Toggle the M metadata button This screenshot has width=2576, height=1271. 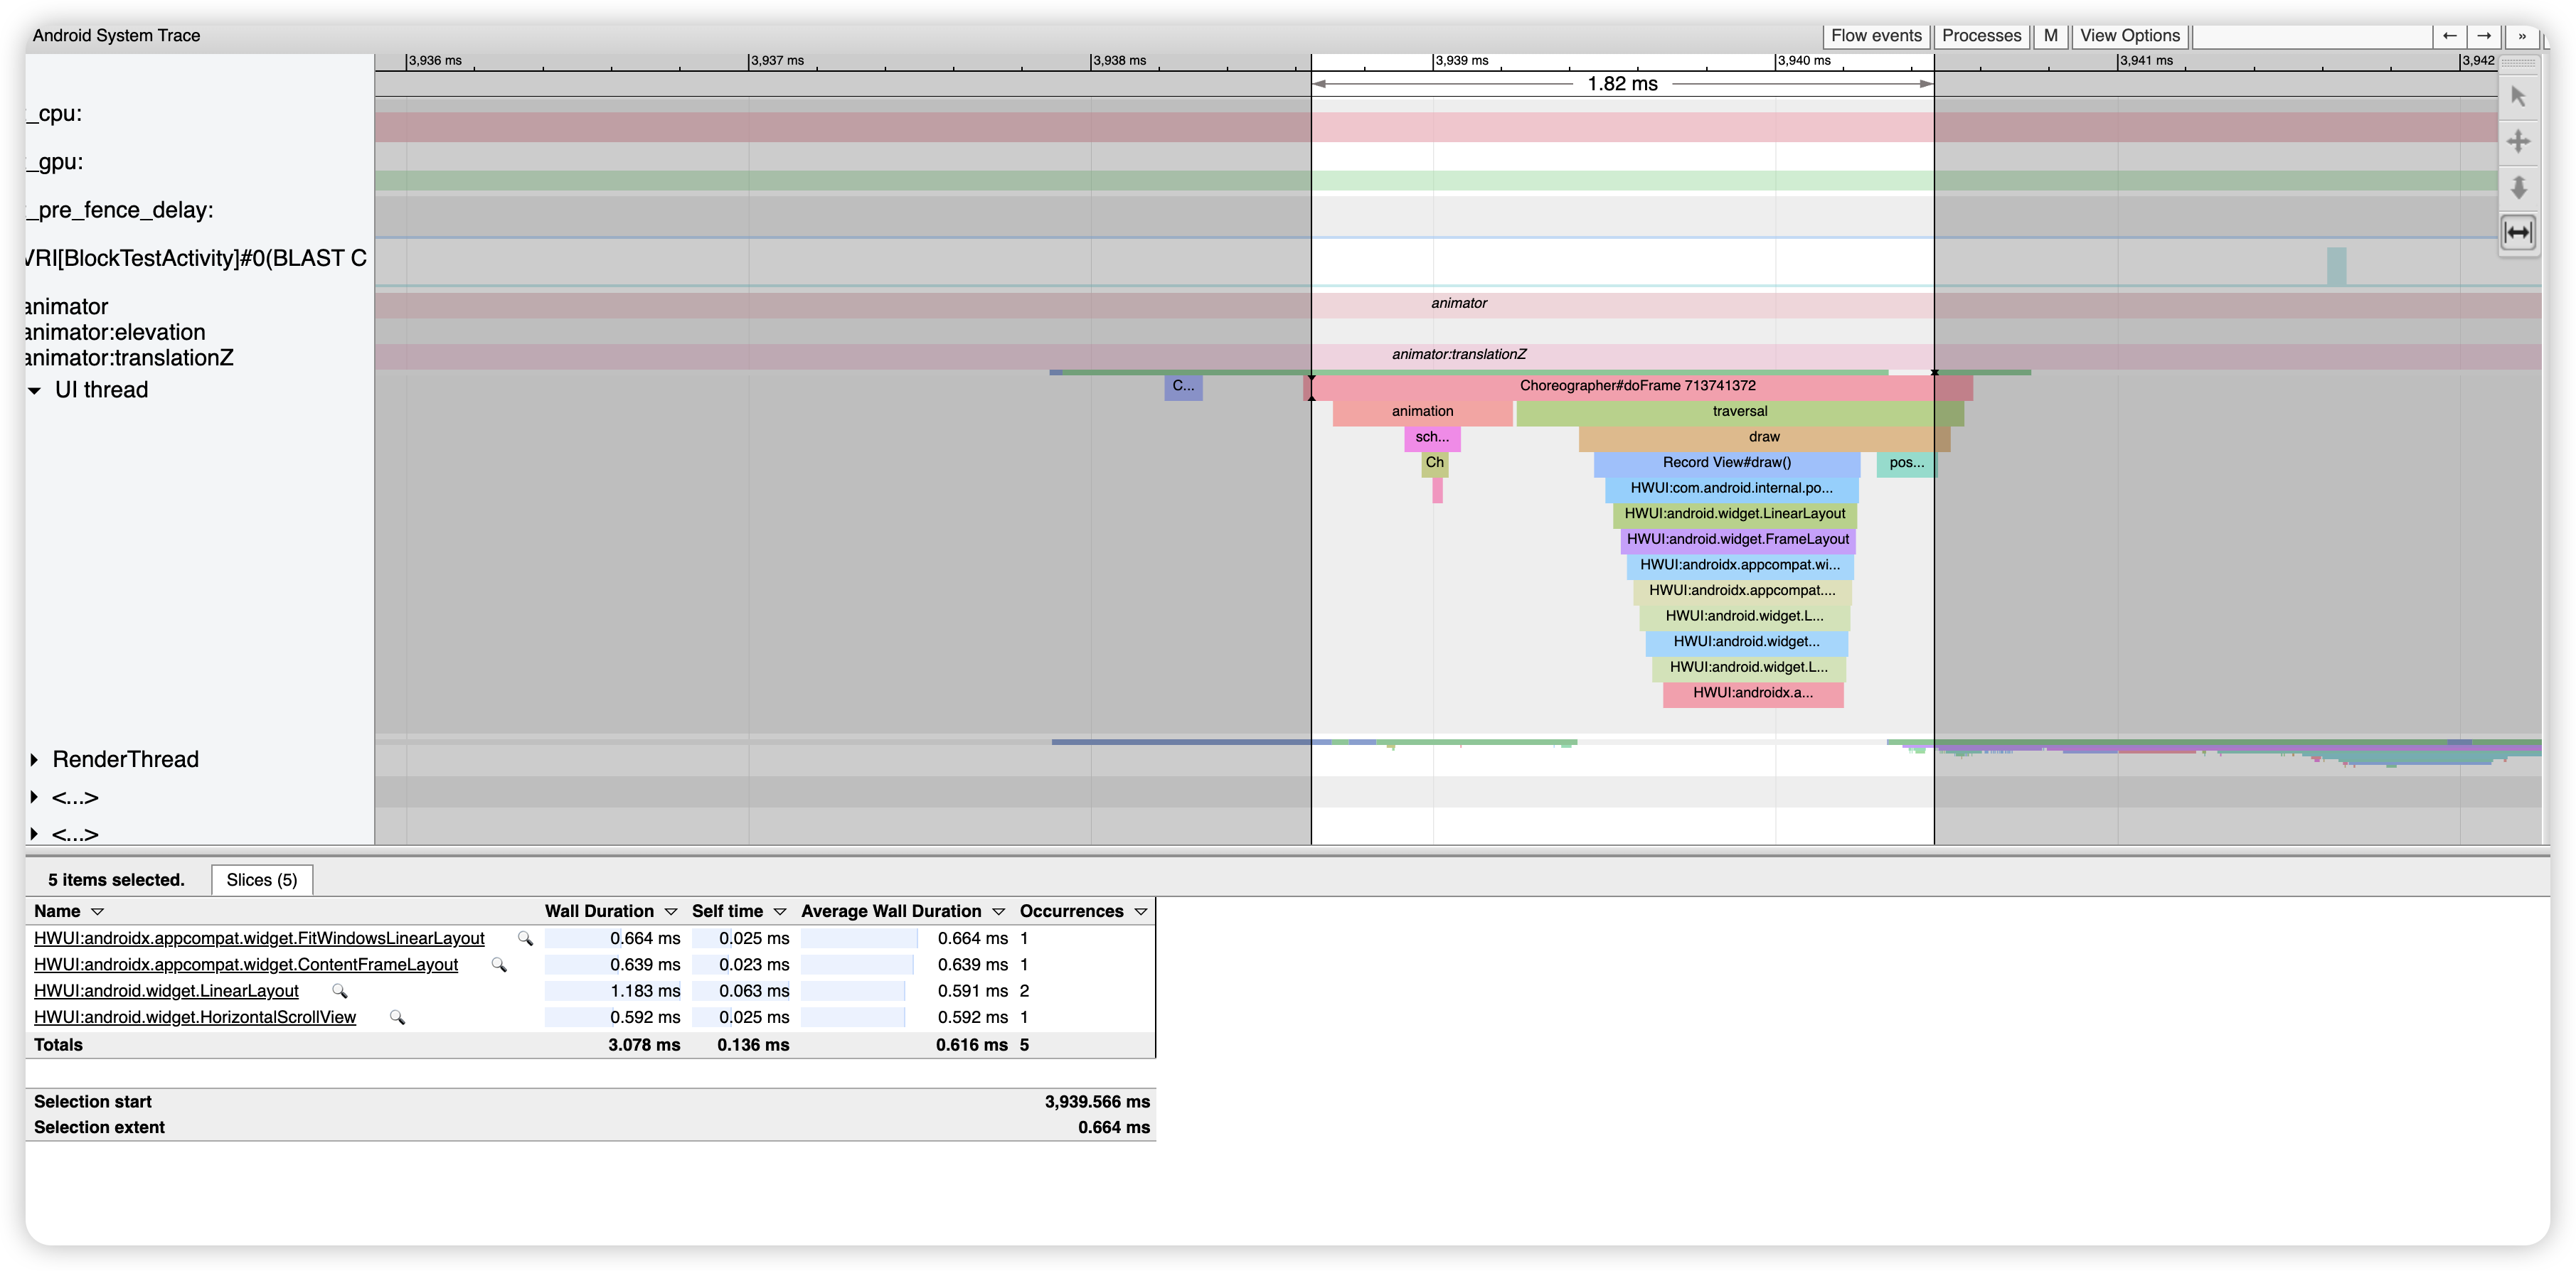[2050, 36]
